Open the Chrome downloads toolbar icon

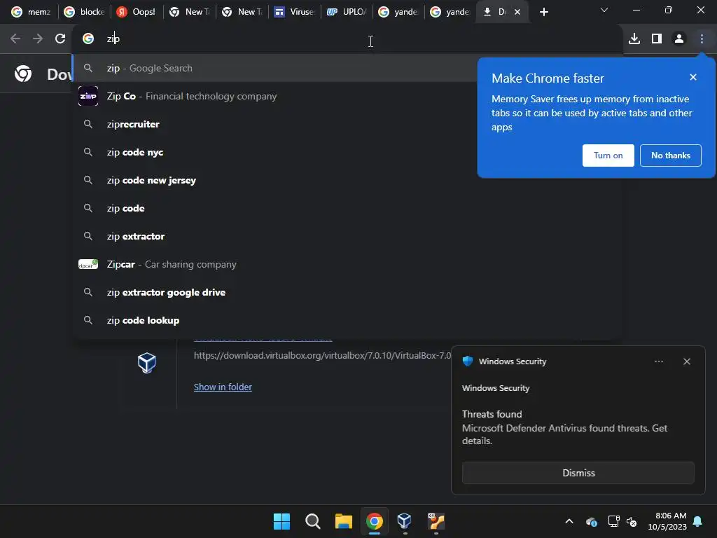point(634,39)
